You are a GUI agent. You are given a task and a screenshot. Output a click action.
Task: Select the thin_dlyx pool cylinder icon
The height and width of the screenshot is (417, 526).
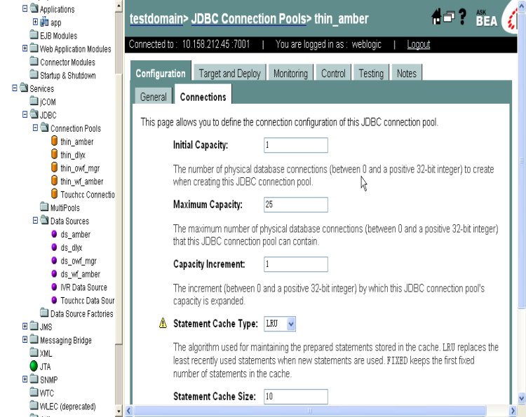[x=54, y=154]
